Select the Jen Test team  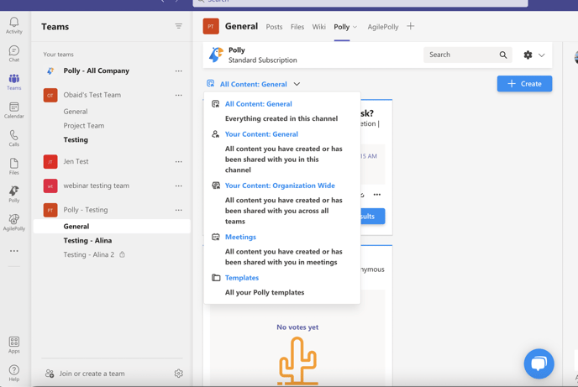click(x=76, y=161)
